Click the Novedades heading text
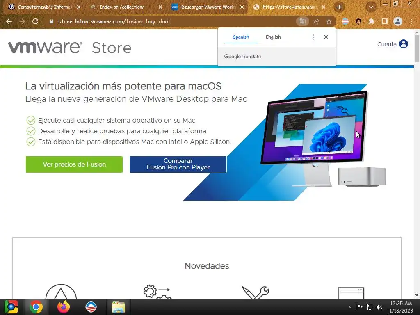The image size is (420, 315). pyautogui.click(x=207, y=266)
